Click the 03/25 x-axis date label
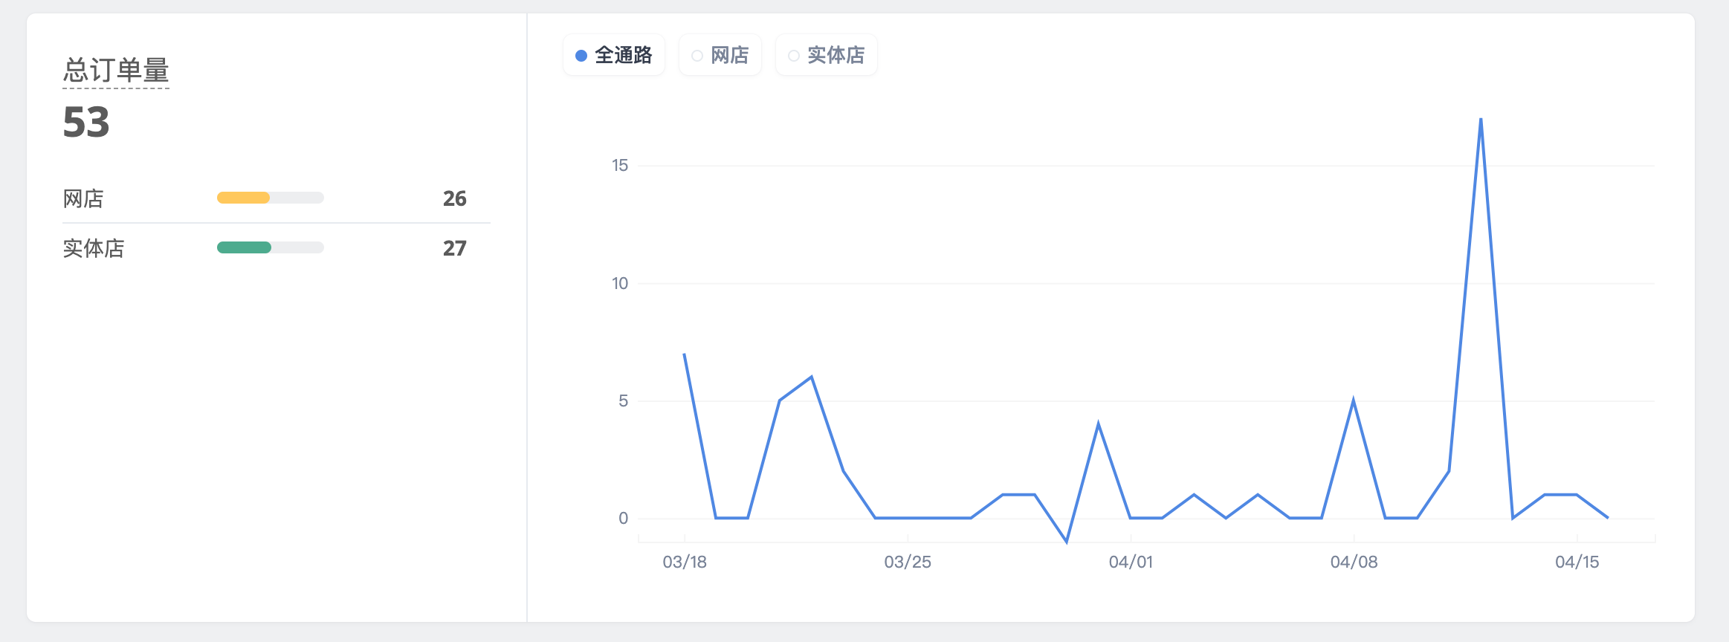This screenshot has width=1729, height=642. [x=908, y=562]
